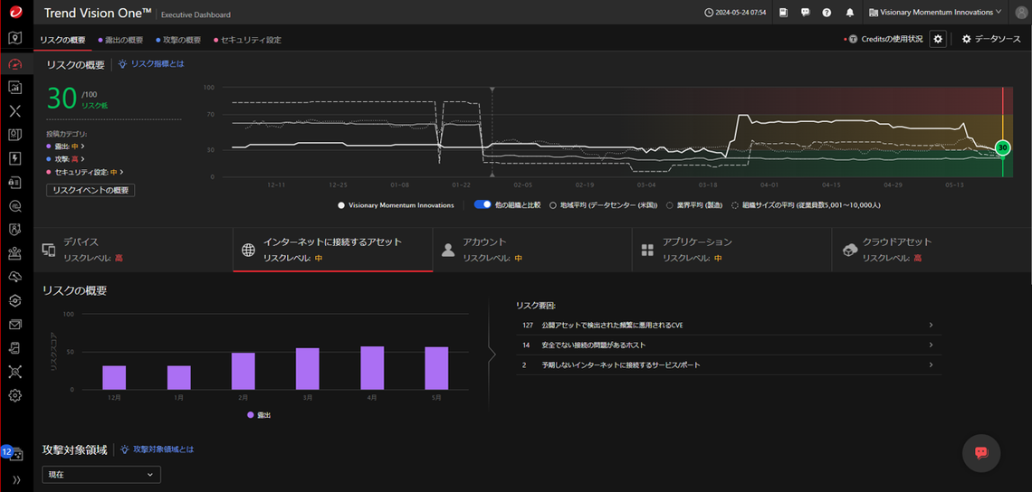
Task: Open the feedback chat bubble button
Action: tap(981, 452)
